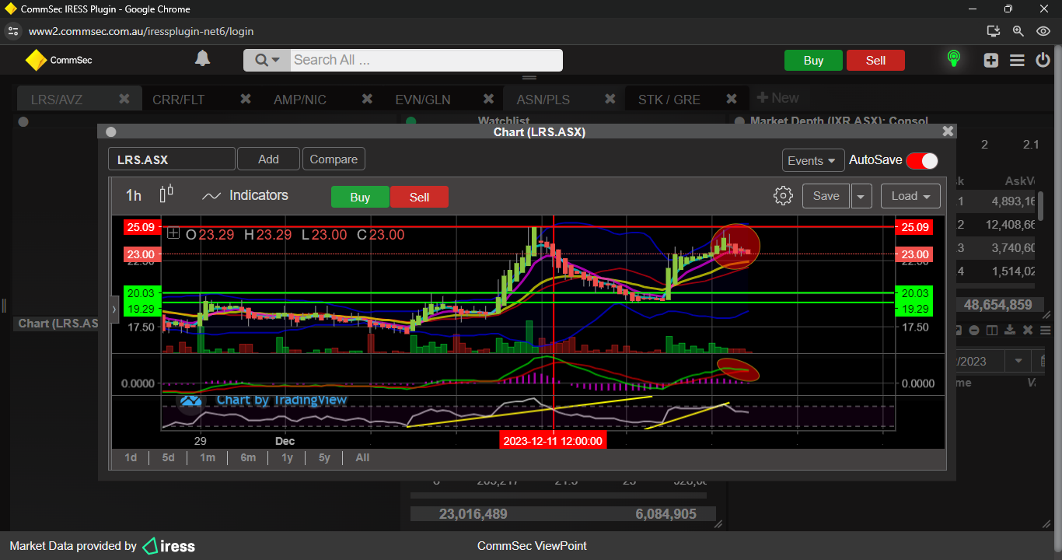Click the green lightbulb icon

[953, 59]
